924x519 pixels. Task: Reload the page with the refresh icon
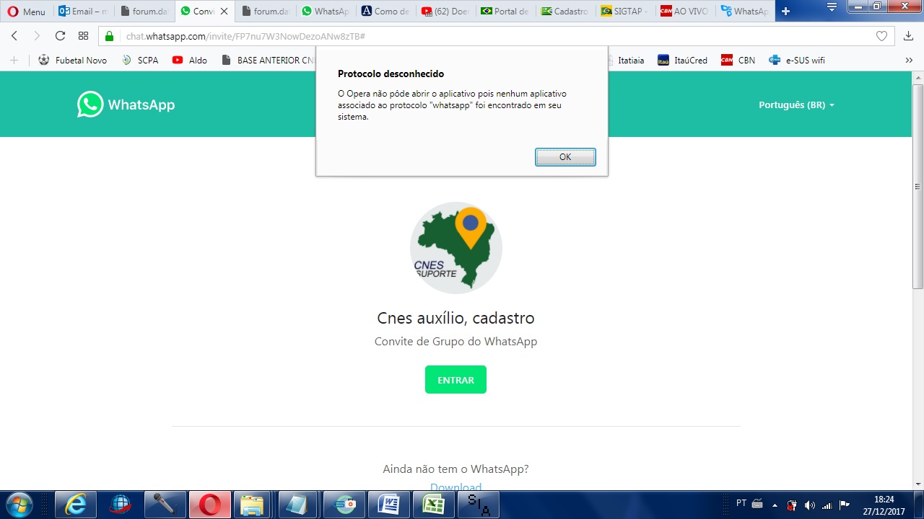coord(60,36)
